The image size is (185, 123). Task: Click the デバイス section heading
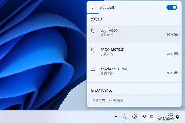coord(97,19)
